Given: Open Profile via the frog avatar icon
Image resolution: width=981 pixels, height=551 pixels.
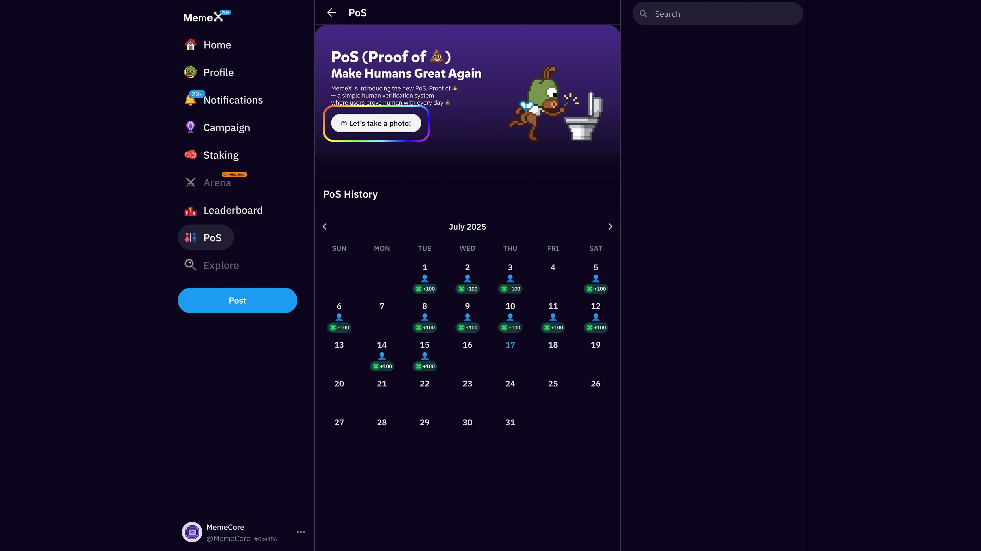Looking at the screenshot, I should pyautogui.click(x=190, y=72).
